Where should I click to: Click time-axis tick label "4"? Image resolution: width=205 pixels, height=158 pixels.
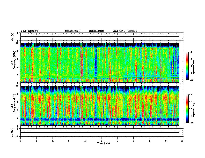point(85,141)
